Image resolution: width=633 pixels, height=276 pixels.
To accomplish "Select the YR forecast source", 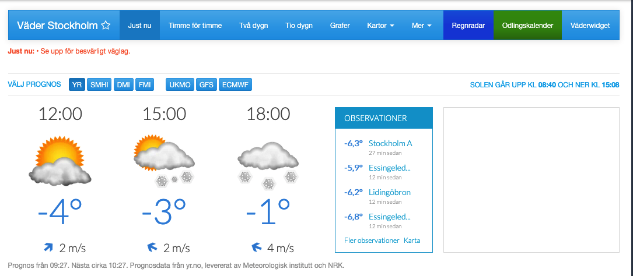I will tap(77, 85).
